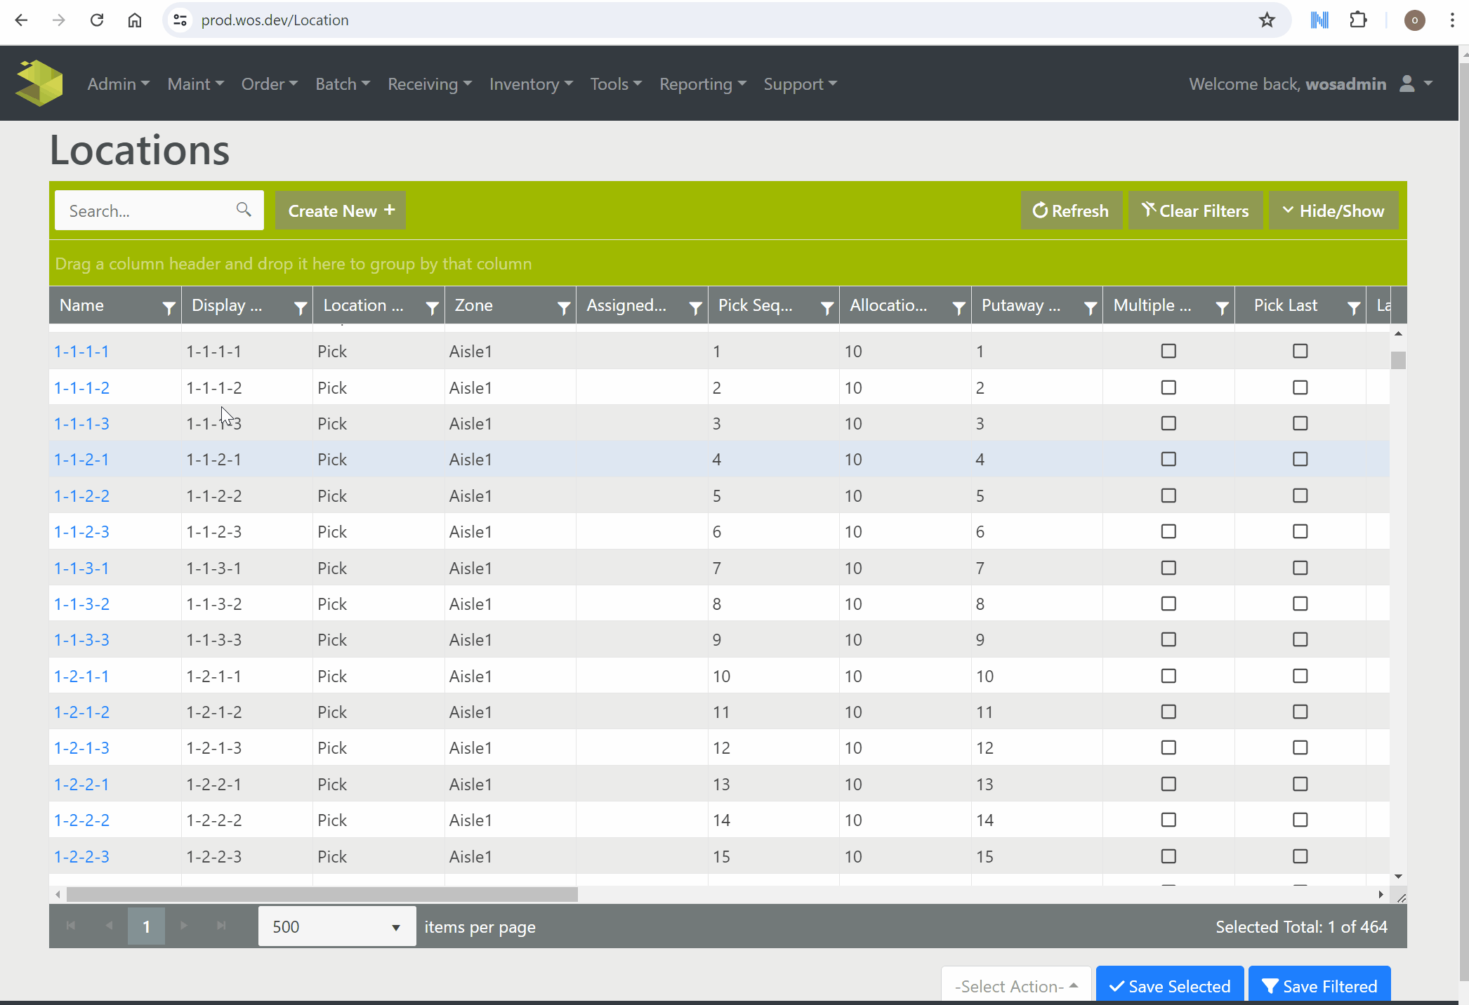Open the Reporting menu

click(x=702, y=84)
